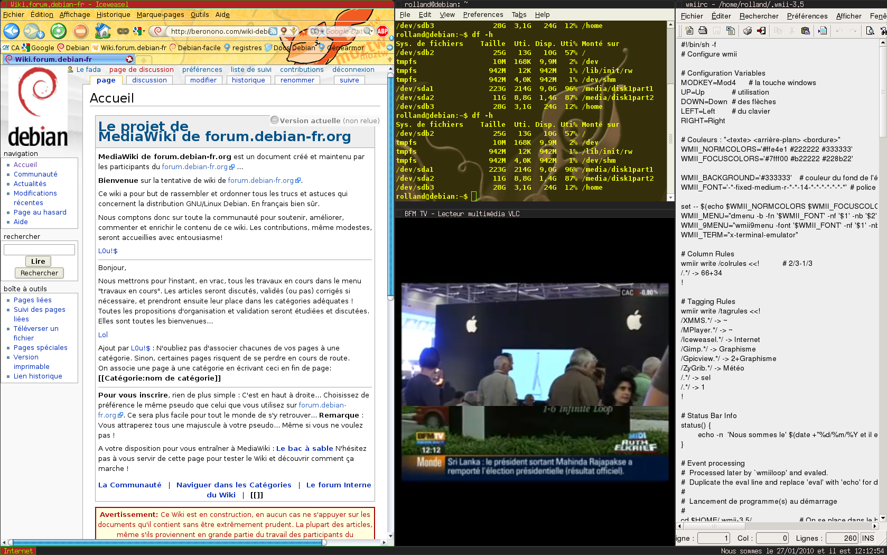The height and width of the screenshot is (555, 887).
Task: Click the New document icon in editor
Action: tap(689, 31)
